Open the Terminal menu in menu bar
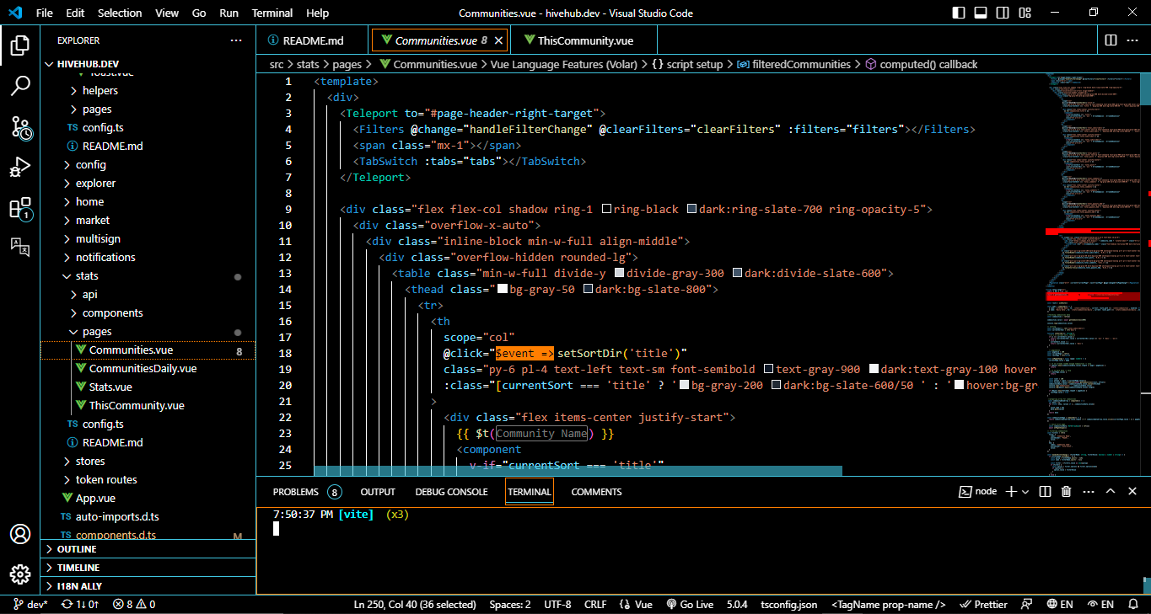1151x614 pixels. coord(272,13)
